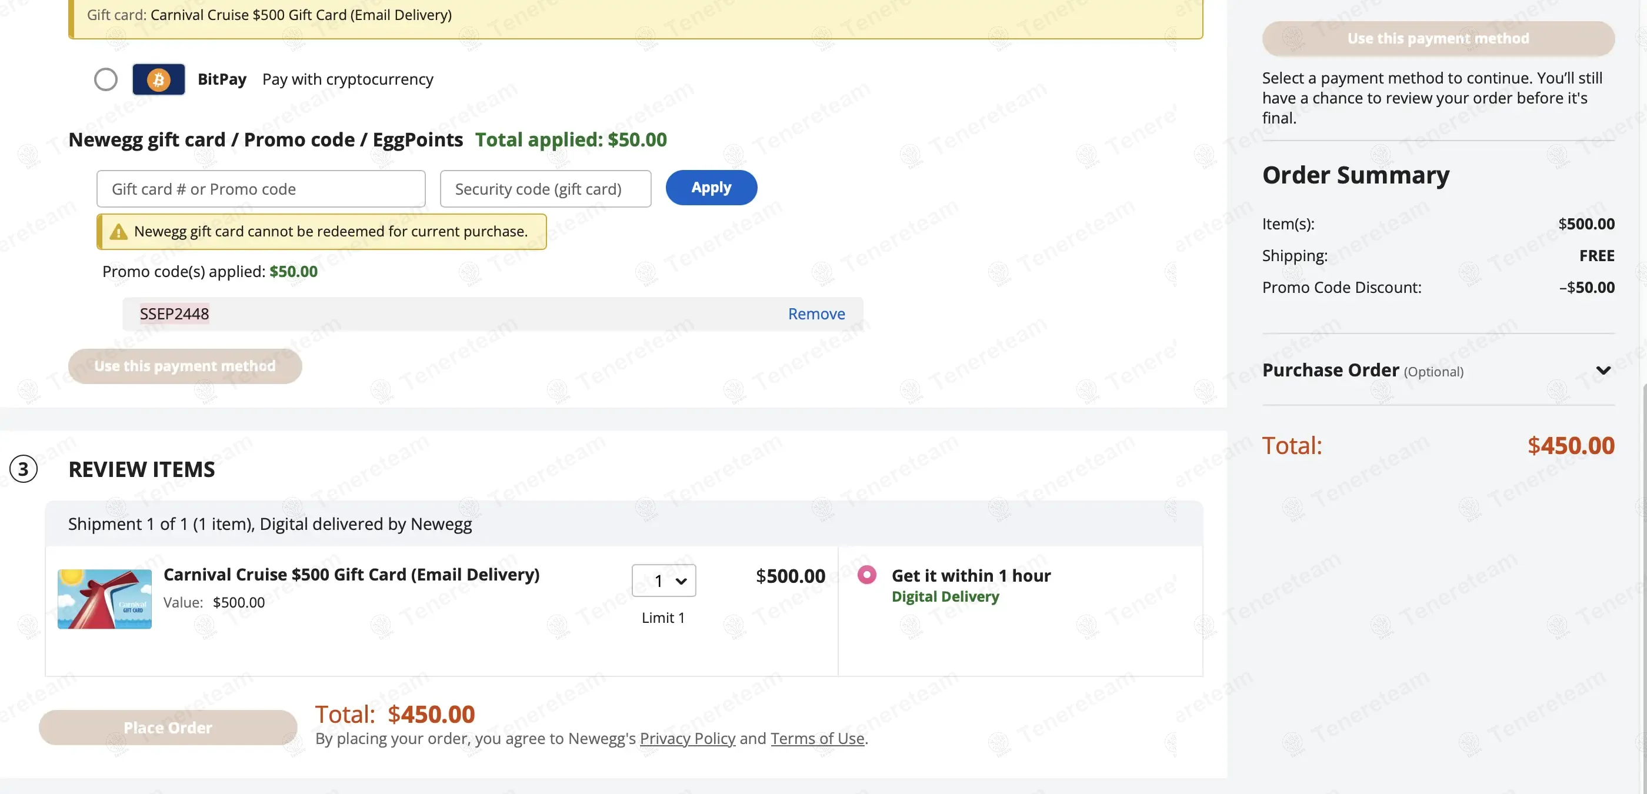Remove the SSEP2448 promo code

click(x=816, y=314)
